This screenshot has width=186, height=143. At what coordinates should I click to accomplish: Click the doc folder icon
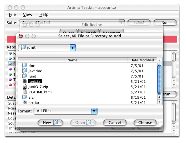(x=25, y=65)
